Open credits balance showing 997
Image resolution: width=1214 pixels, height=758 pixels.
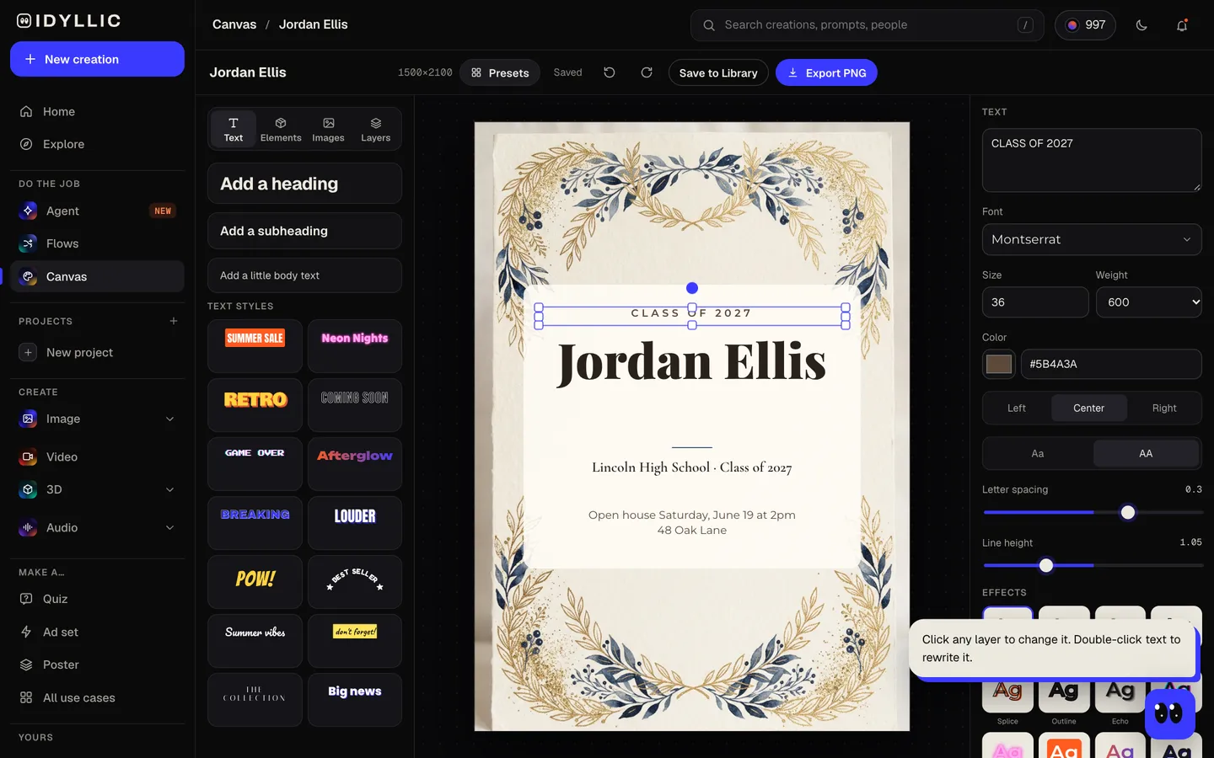click(1085, 25)
